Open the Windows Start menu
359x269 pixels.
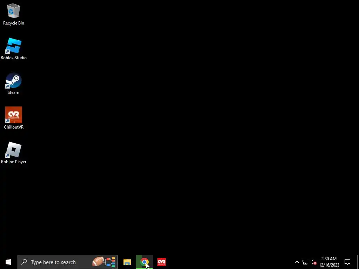tap(8, 262)
